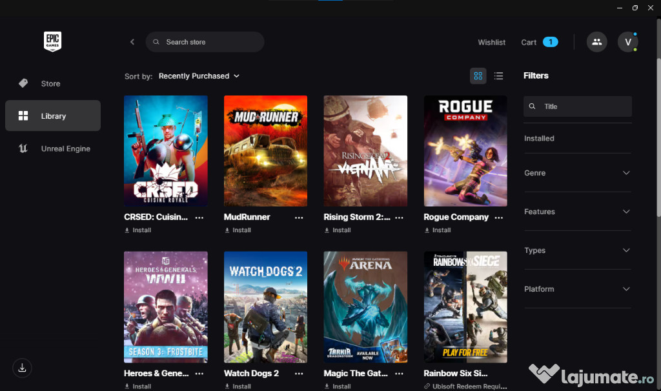The height and width of the screenshot is (391, 661).
Task: Open more options for Watch Dogs 2
Action: tap(299, 374)
